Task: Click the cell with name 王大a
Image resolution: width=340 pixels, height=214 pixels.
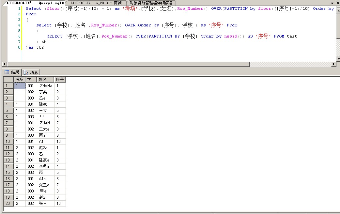Action: pos(46,129)
